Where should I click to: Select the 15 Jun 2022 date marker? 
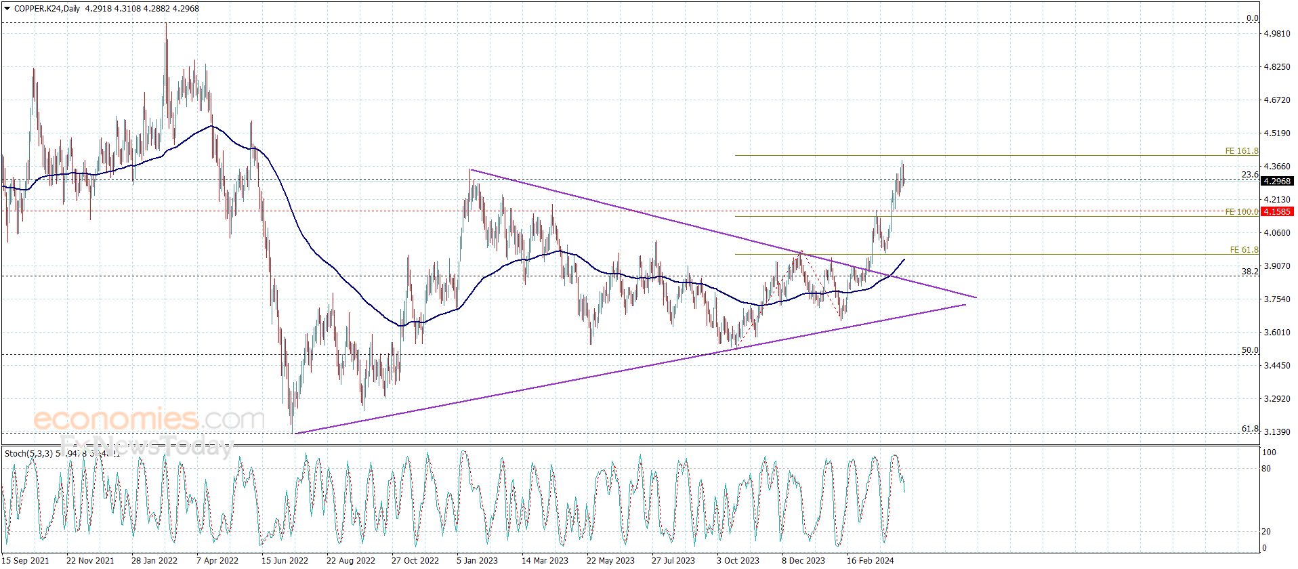[285, 560]
